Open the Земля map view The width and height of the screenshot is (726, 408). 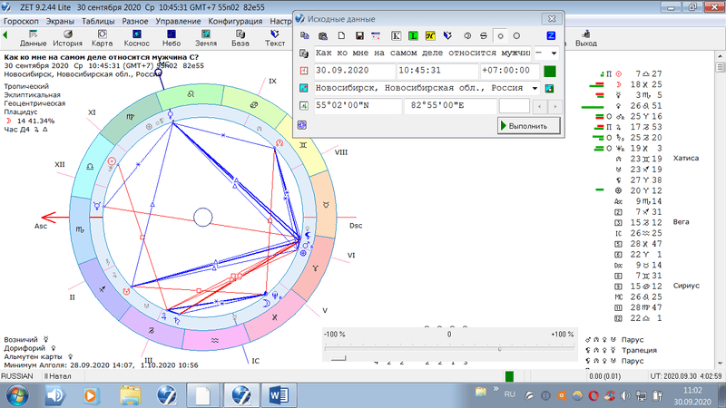point(206,37)
